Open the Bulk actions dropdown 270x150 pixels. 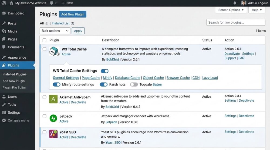click(x=55, y=31)
